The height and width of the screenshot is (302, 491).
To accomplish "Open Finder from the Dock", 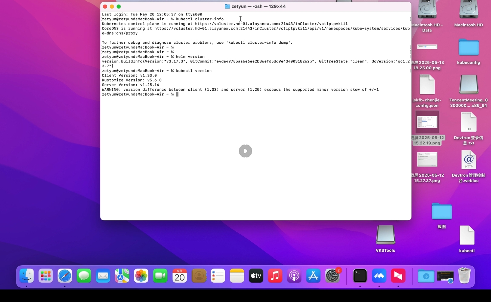I will [27, 276].
